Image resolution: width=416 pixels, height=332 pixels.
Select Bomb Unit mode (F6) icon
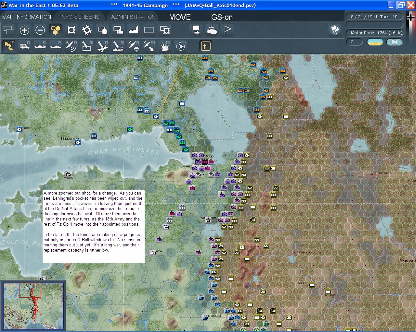pos(87,46)
